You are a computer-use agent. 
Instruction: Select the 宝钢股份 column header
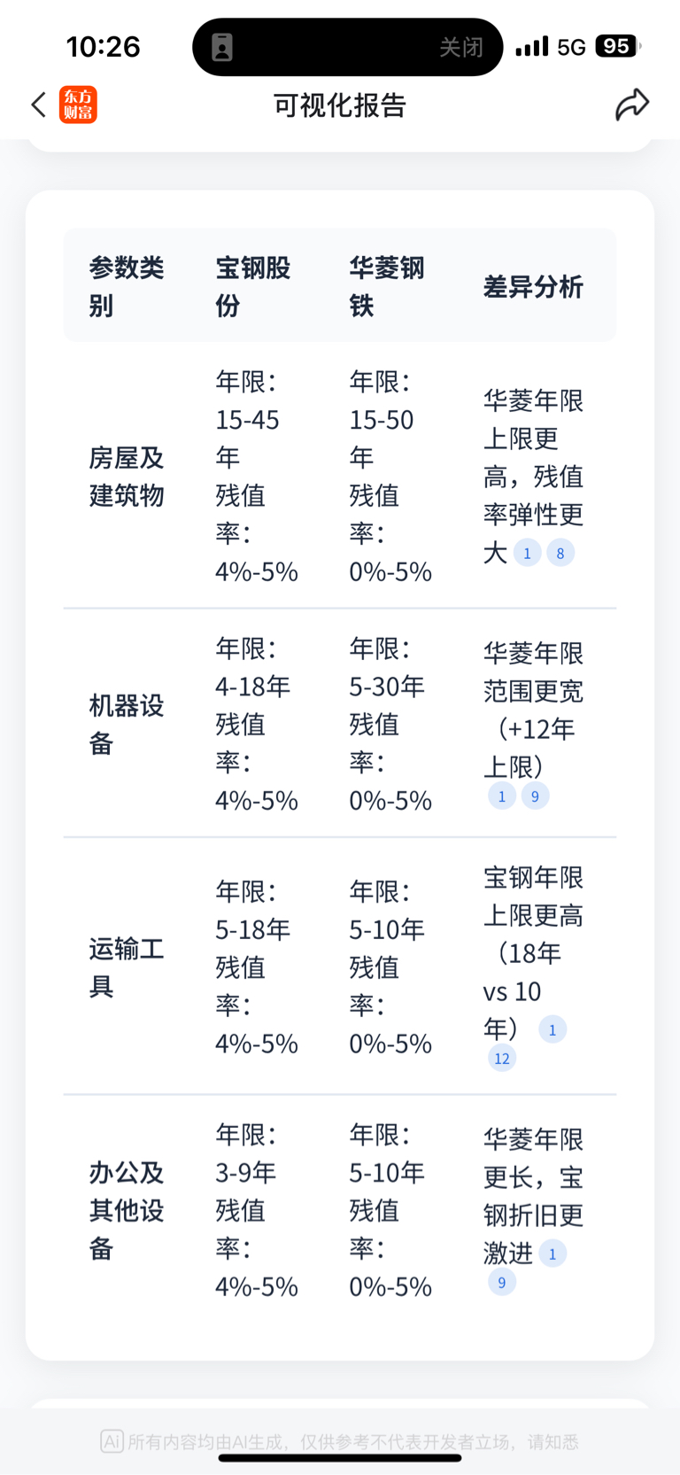(253, 286)
